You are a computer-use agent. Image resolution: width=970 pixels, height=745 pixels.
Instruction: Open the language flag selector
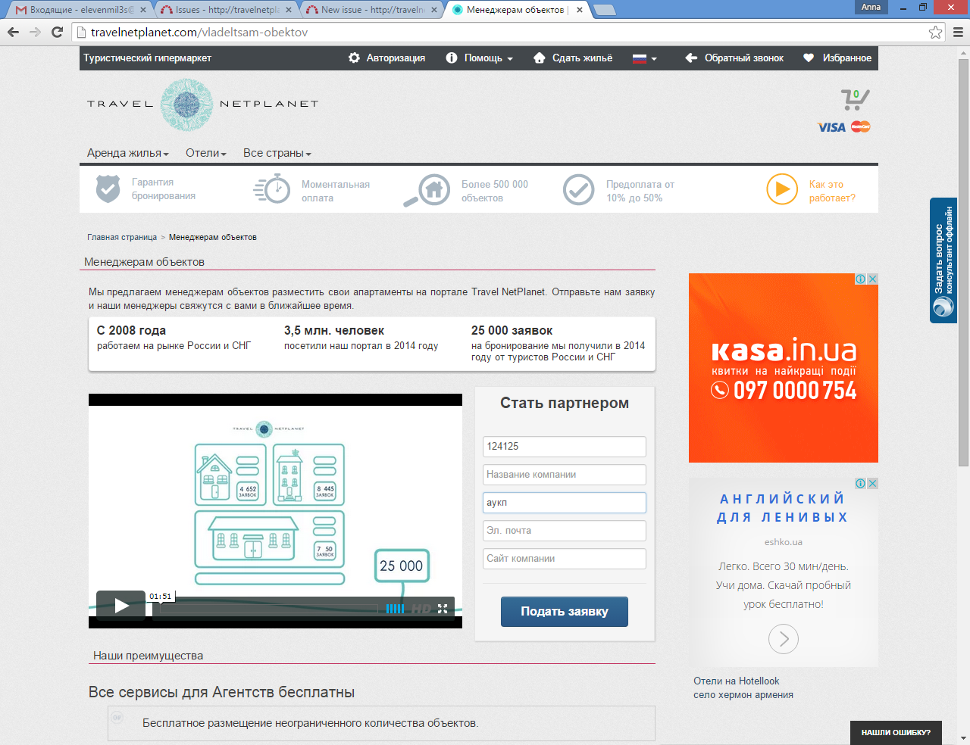644,58
